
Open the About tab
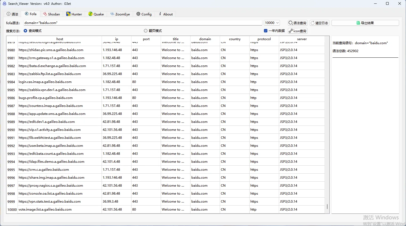(x=166, y=14)
